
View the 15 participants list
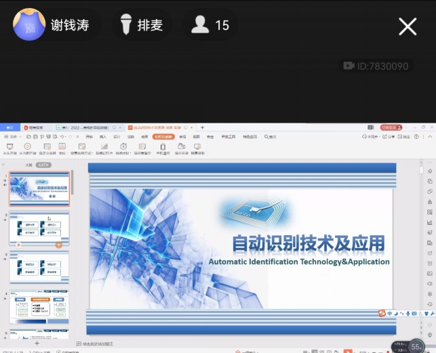pyautogui.click(x=210, y=26)
